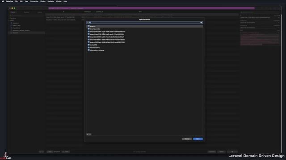
Task: Cancel the Open database dialog
Action: point(187,139)
